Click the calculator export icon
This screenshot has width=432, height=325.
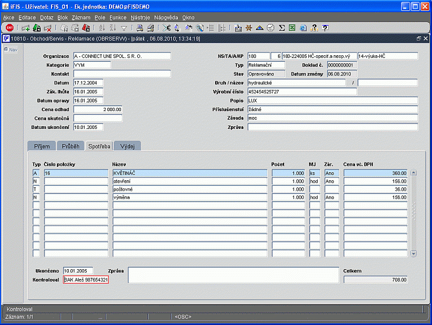238,28
